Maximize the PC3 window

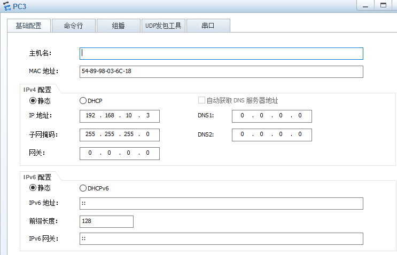pos(383,5)
